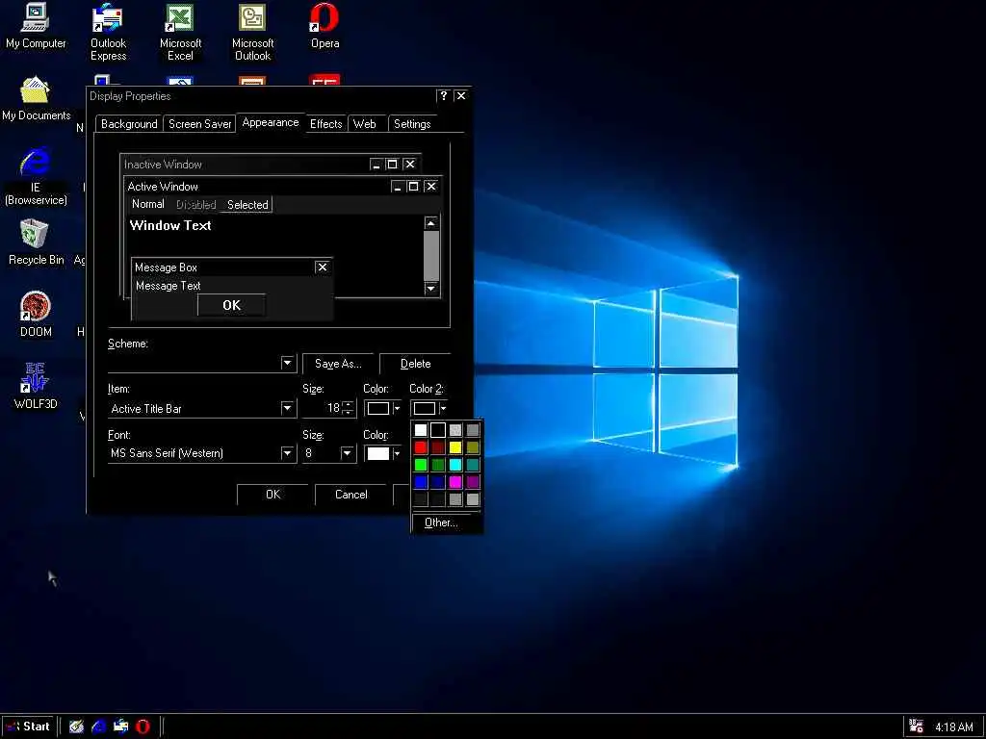The width and height of the screenshot is (986, 739).
Task: Click Save As... button
Action: [x=338, y=364]
